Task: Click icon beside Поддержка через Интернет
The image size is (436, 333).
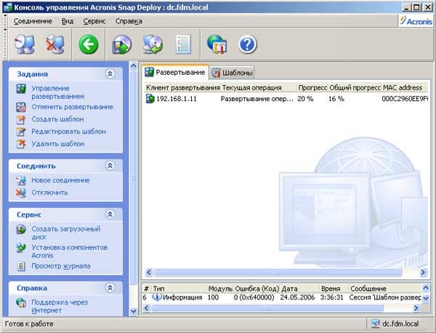Action: 21,302
